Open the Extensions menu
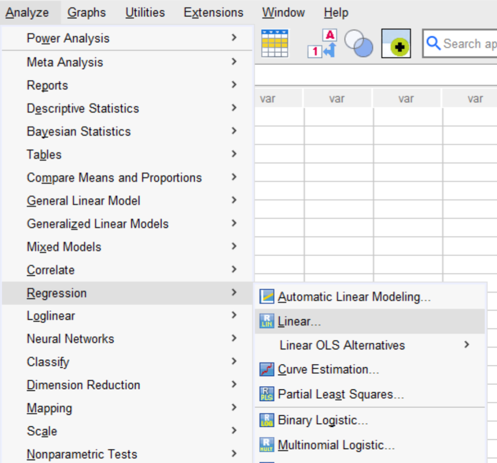 214,13
